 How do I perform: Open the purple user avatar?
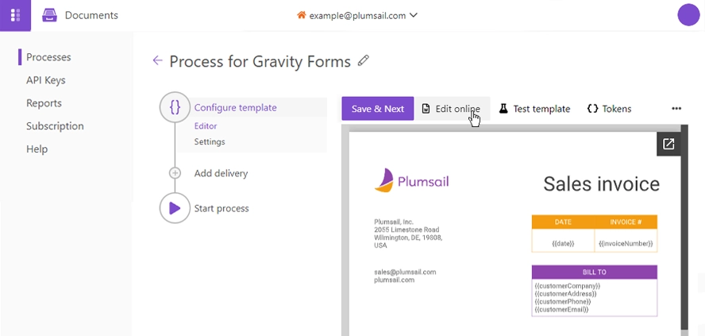(x=688, y=15)
